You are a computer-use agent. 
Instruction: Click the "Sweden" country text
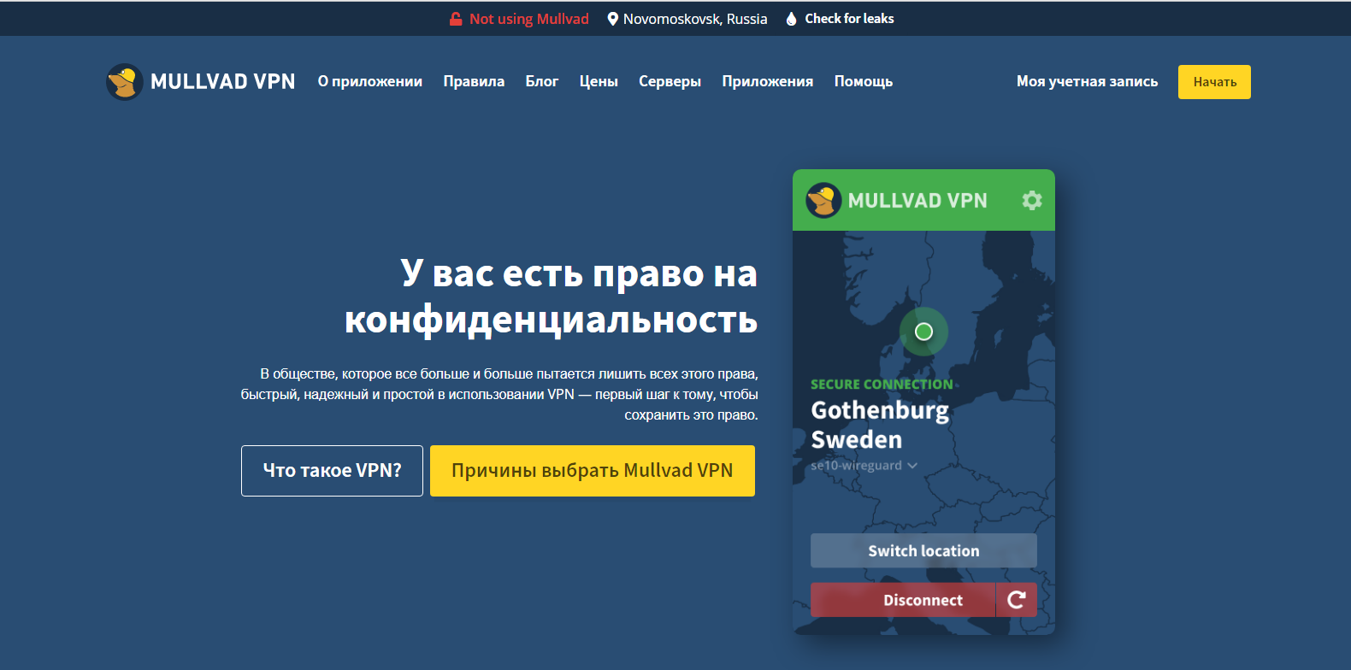[x=857, y=440]
